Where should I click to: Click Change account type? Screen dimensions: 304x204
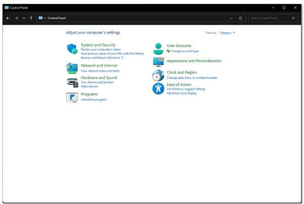[185, 51]
